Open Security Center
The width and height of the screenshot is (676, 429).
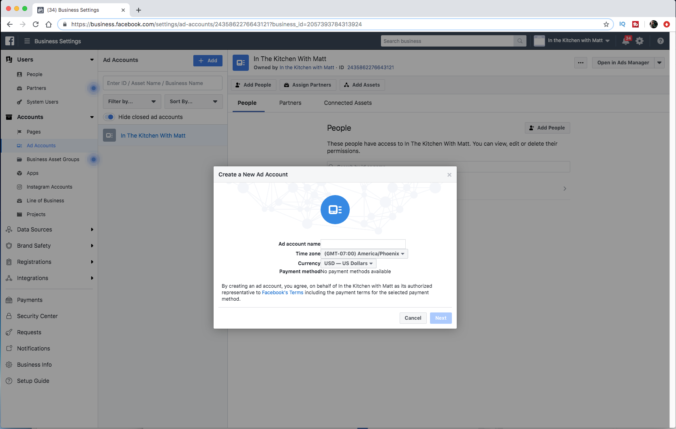37,316
